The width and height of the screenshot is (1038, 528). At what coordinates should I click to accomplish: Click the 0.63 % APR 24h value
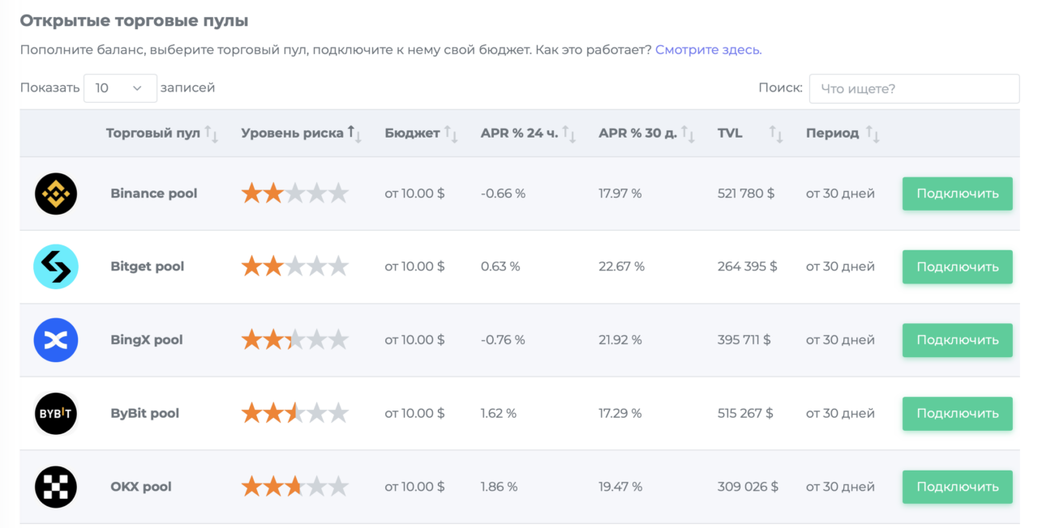pyautogui.click(x=500, y=266)
